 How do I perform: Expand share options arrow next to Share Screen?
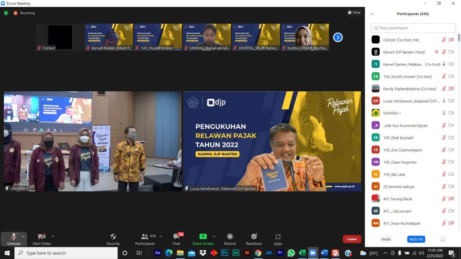pos(214,236)
